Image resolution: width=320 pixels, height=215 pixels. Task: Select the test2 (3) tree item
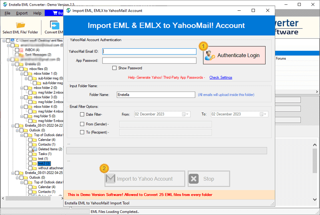(44, 163)
